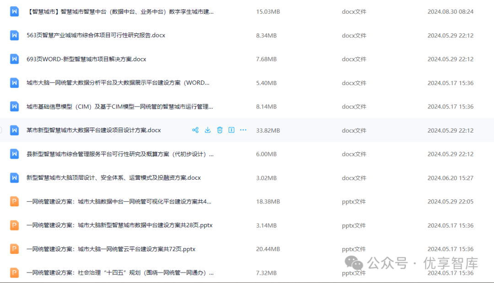This screenshot has width=494, height=283.
Task: Open 县新型智慧城市综合管理服务平台可行性研究 file
Action: [120, 154]
